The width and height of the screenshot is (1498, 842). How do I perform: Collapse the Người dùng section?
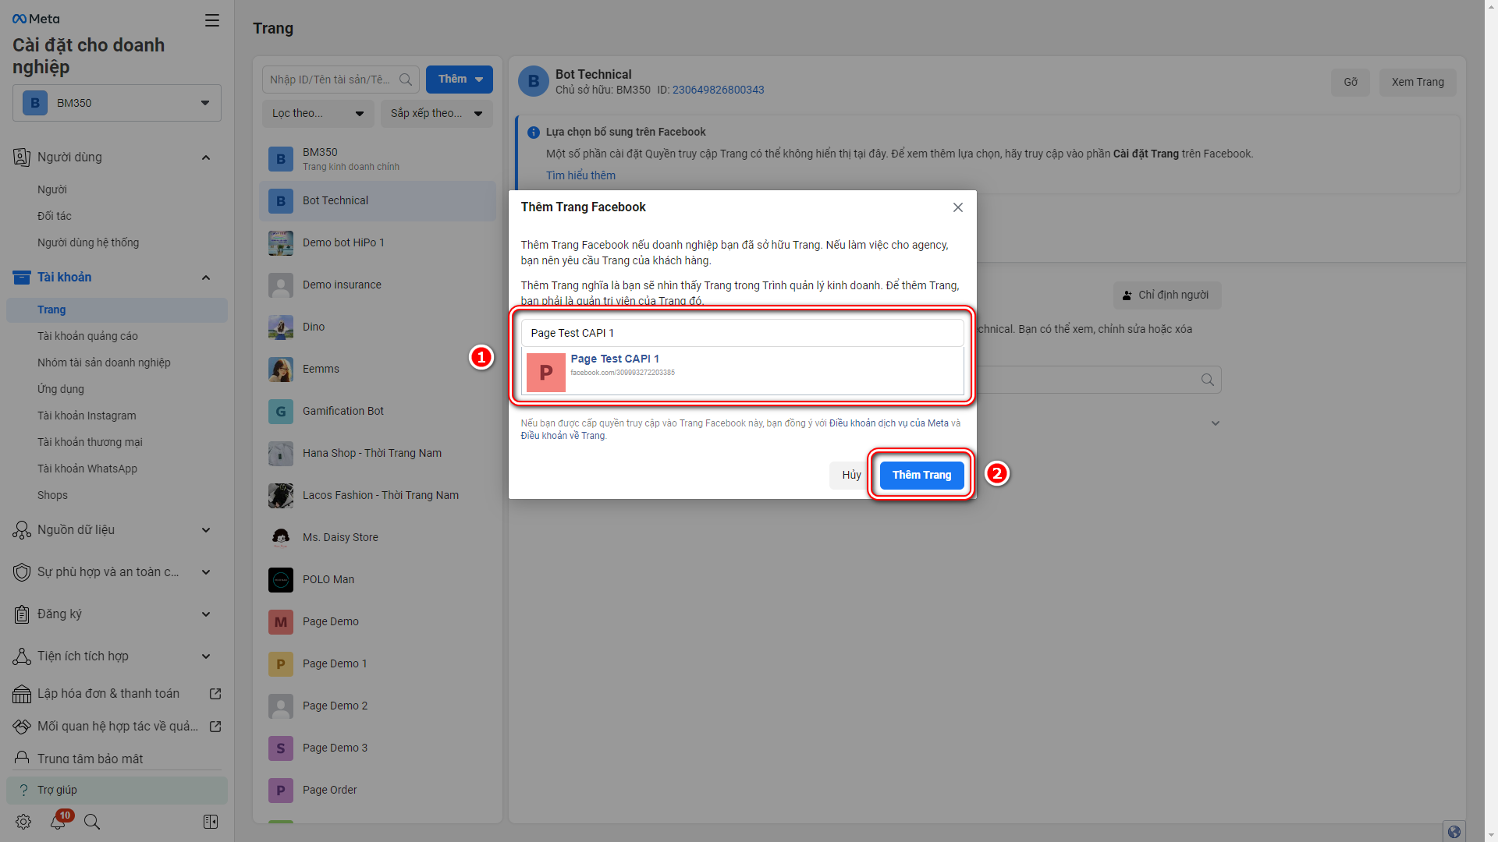point(206,157)
